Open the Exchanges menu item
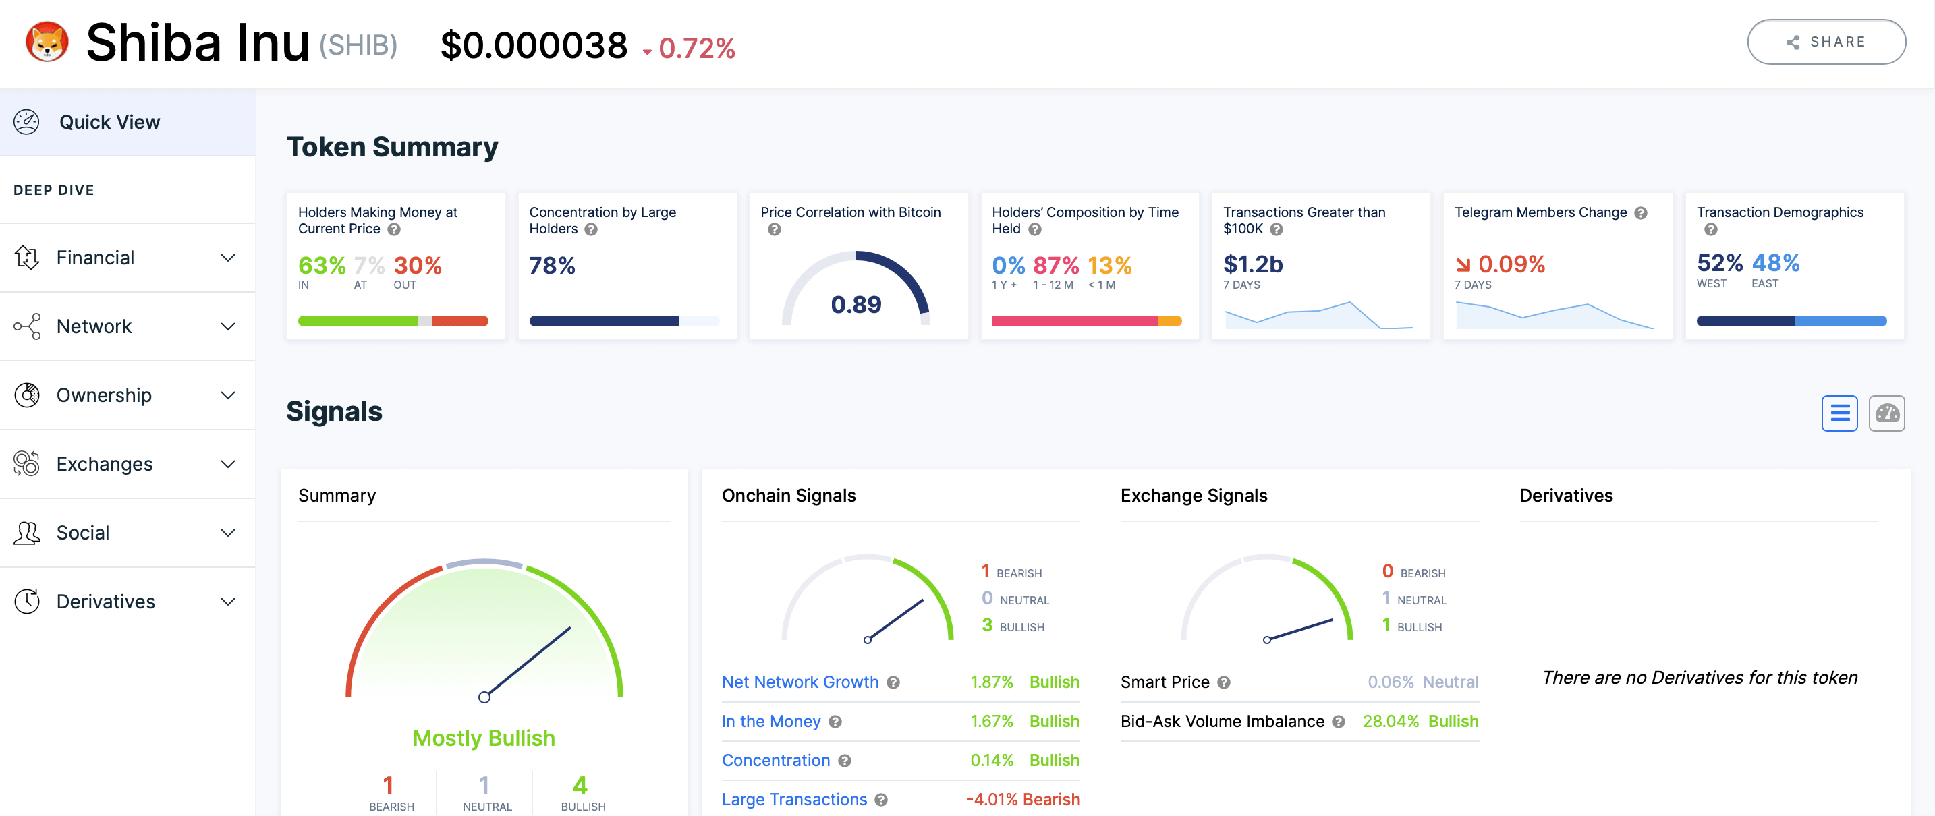The image size is (1935, 816). [x=128, y=464]
